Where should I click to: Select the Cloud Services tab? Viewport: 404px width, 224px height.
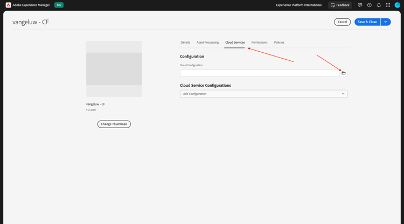pyautogui.click(x=235, y=43)
